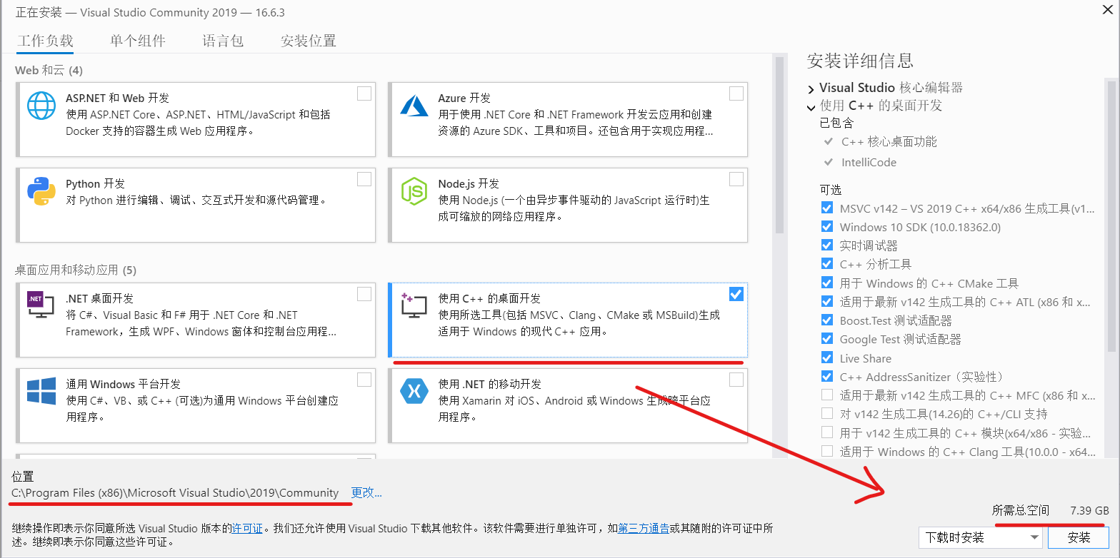Switch to the 工作负载 tab
Image resolution: width=1120 pixels, height=558 pixels.
pyautogui.click(x=45, y=41)
